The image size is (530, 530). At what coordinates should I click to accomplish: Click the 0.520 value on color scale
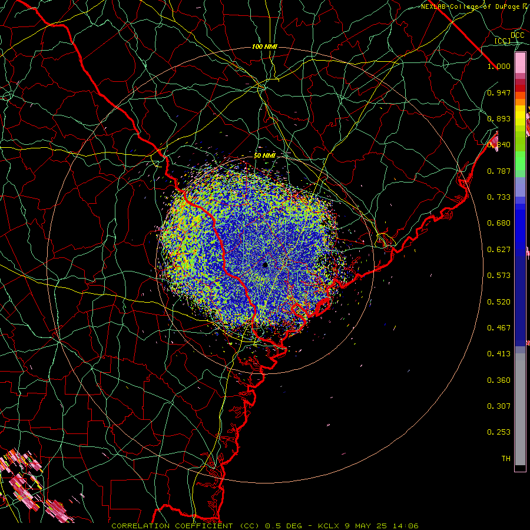(499, 302)
